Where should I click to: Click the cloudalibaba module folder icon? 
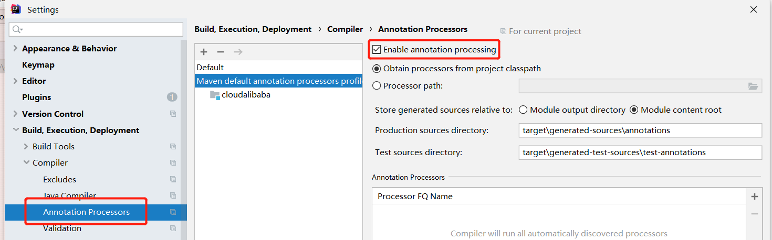tap(215, 95)
